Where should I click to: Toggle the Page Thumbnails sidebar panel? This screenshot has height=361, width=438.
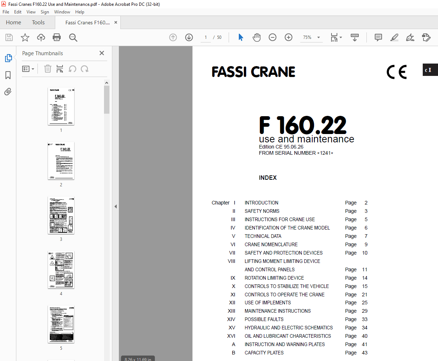click(x=8, y=58)
